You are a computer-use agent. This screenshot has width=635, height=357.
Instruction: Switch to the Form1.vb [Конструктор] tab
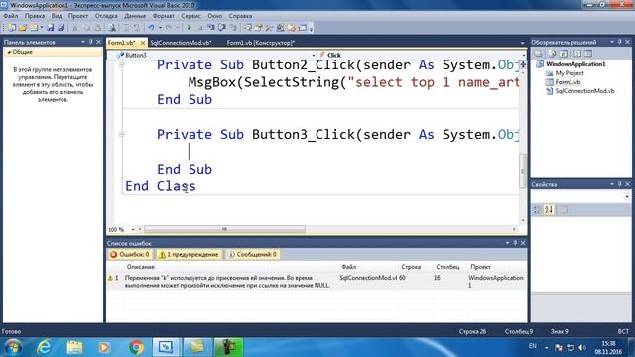pyautogui.click(x=260, y=43)
